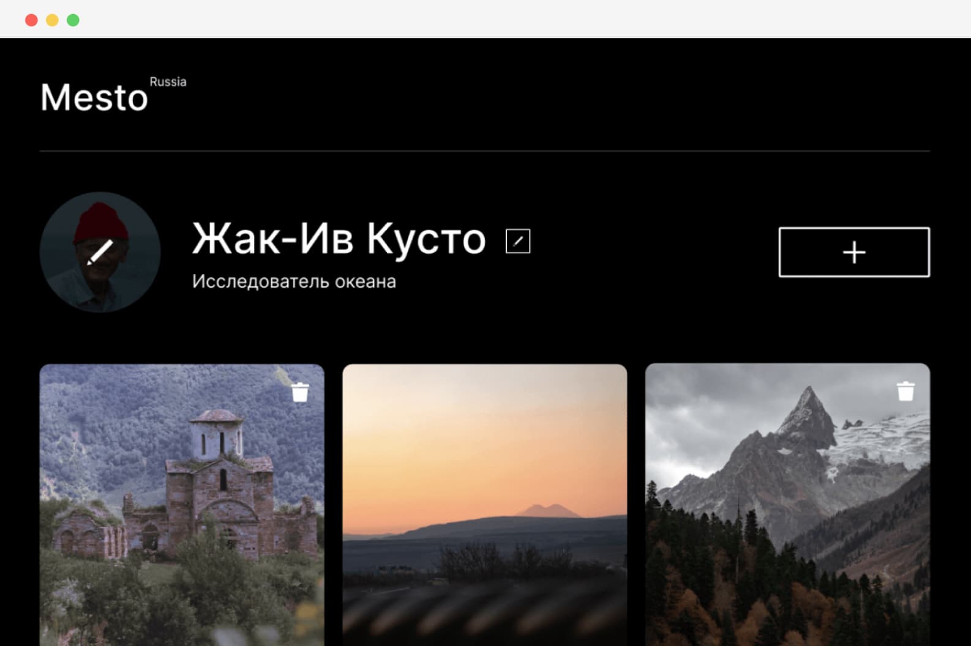The image size is (971, 646).
Task: Open the orange sunset landscape photo
Action: pos(484,465)
